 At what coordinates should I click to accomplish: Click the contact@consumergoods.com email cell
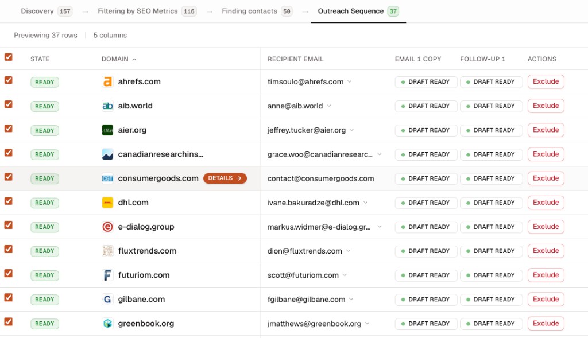(x=320, y=178)
